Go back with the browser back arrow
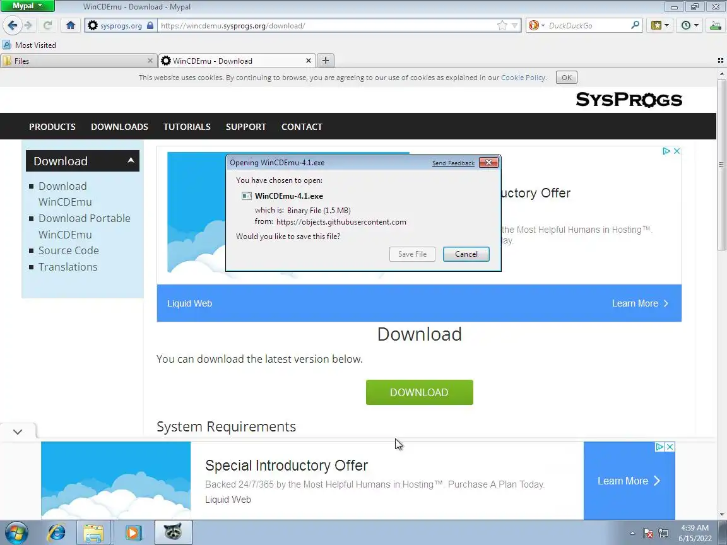Screen dimensions: 727x545 (13, 25)
